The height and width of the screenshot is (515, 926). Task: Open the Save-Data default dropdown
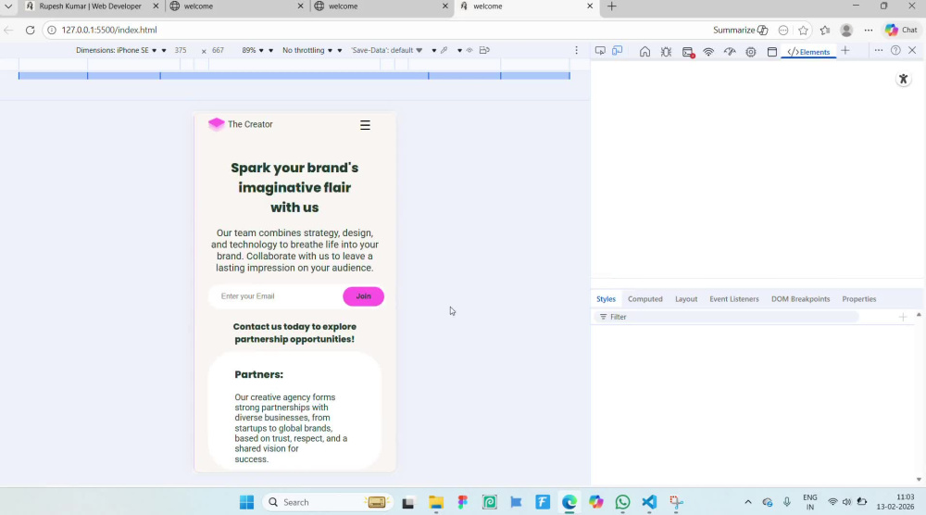(386, 50)
